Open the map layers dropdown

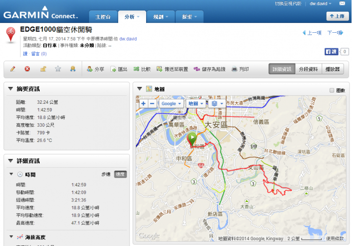coord(217,104)
